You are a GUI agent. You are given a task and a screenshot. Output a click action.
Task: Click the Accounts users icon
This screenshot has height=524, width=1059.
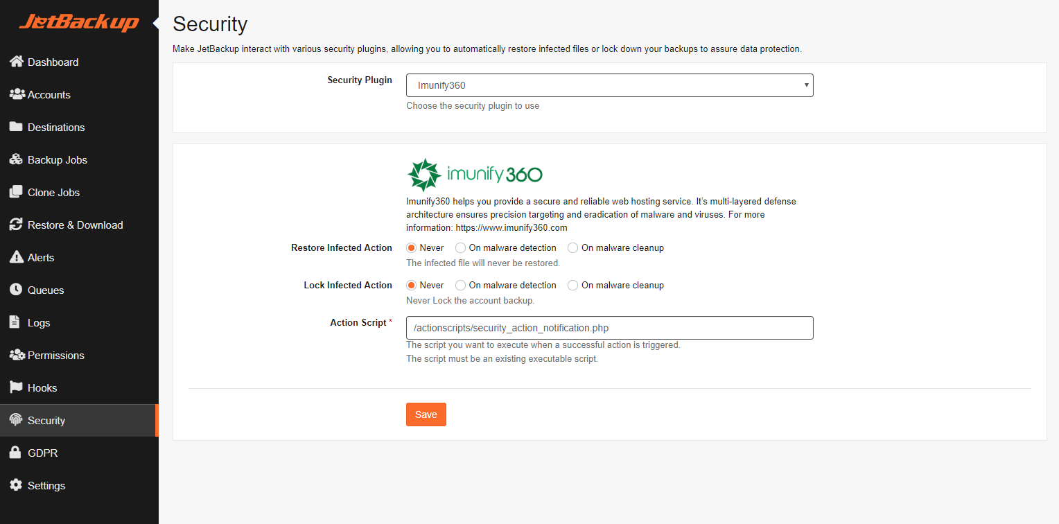17,94
